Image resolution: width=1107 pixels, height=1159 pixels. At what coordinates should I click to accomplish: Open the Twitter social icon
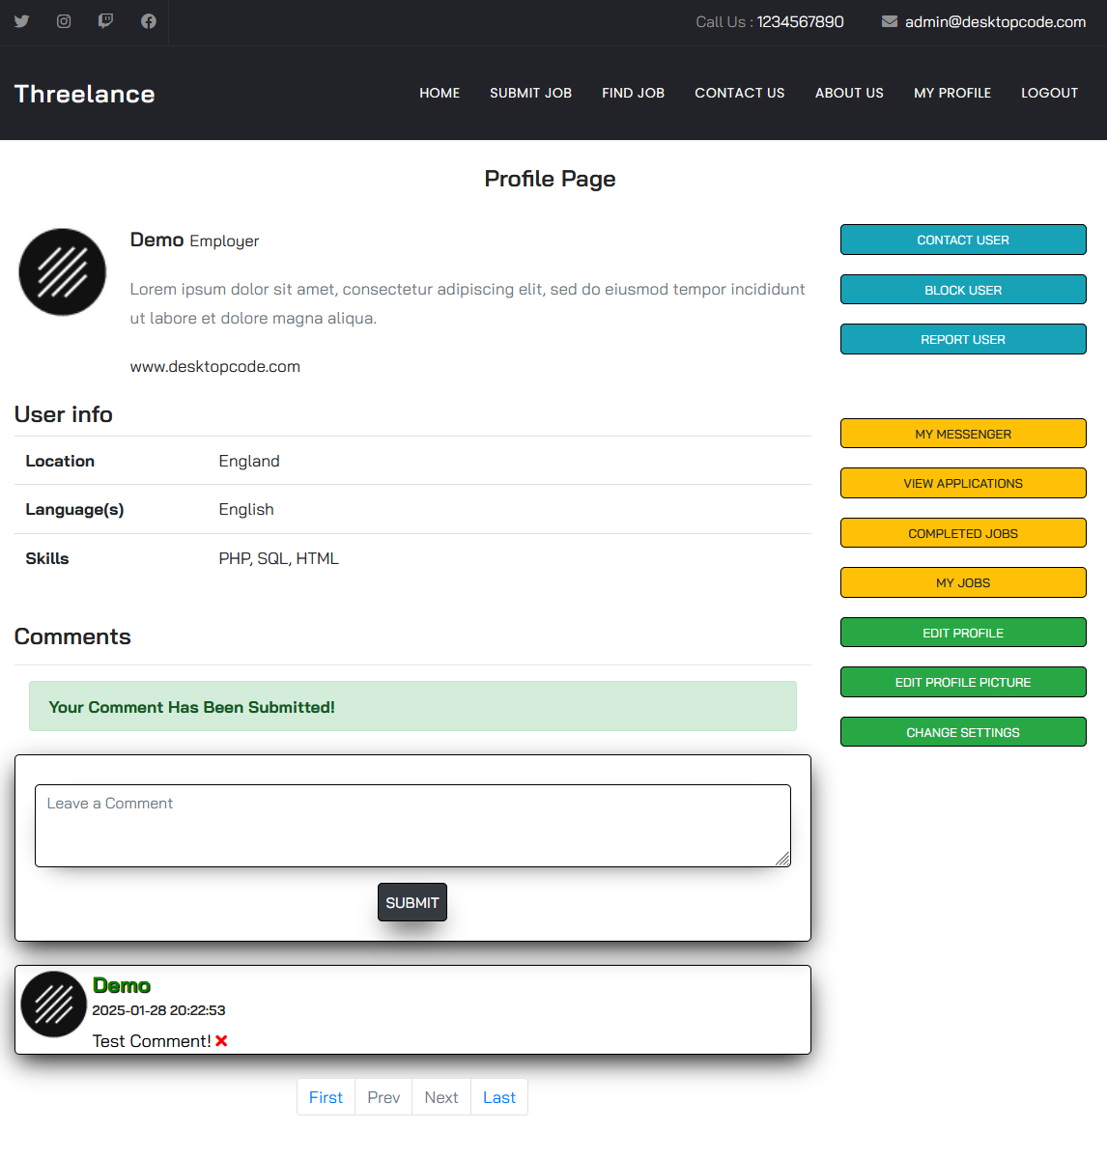(21, 21)
